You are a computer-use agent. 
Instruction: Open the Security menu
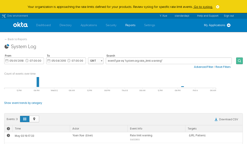(x=111, y=25)
